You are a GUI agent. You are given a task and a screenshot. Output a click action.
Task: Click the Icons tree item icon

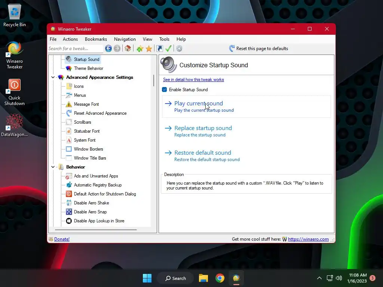tap(69, 86)
